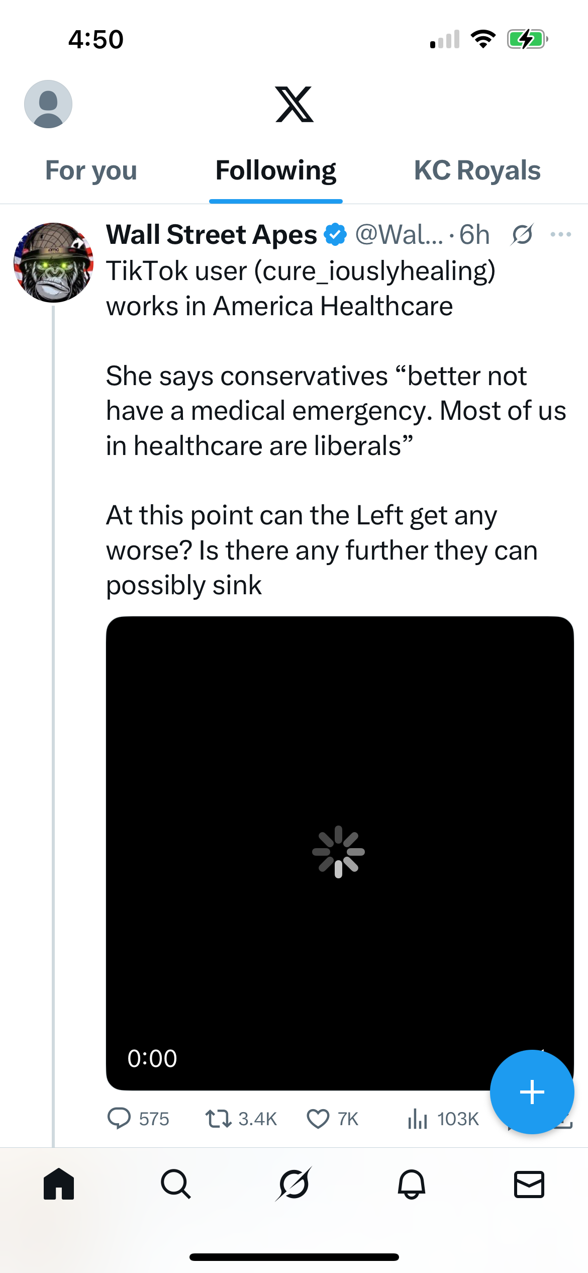Go to Home in bottom navigation
Screen dimensions: 588x1273
coord(59,1184)
